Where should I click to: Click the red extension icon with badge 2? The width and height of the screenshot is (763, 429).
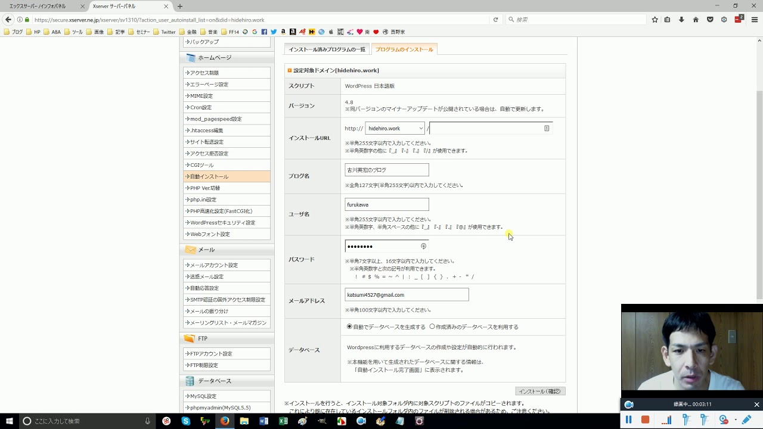[739, 19]
